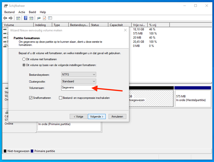Open the Bestand menu
This screenshot has width=214, height=162.
pos(9,12)
